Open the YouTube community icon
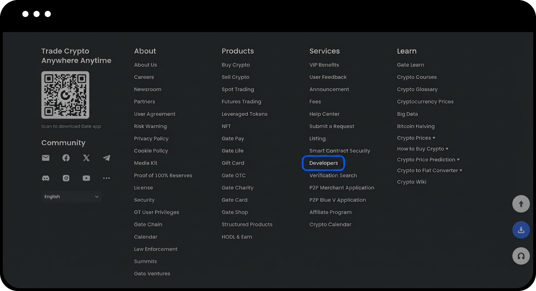This screenshot has height=291, width=536. coord(86,178)
